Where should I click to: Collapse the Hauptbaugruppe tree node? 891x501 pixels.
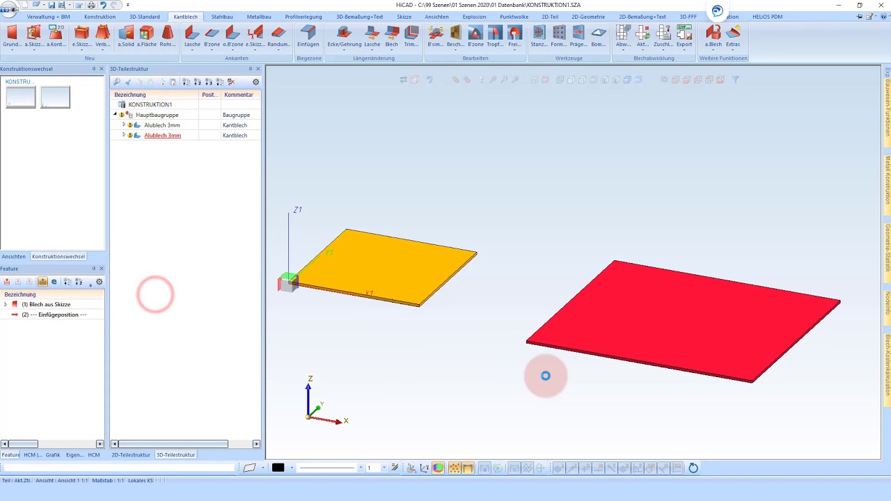point(115,114)
